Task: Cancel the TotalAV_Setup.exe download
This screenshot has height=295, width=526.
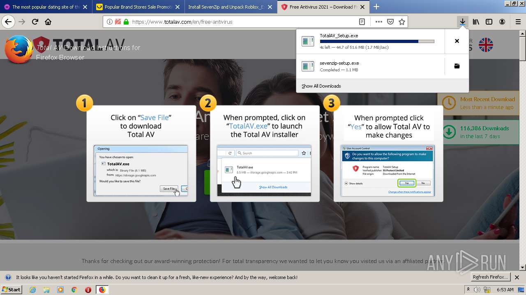Action: [x=457, y=41]
